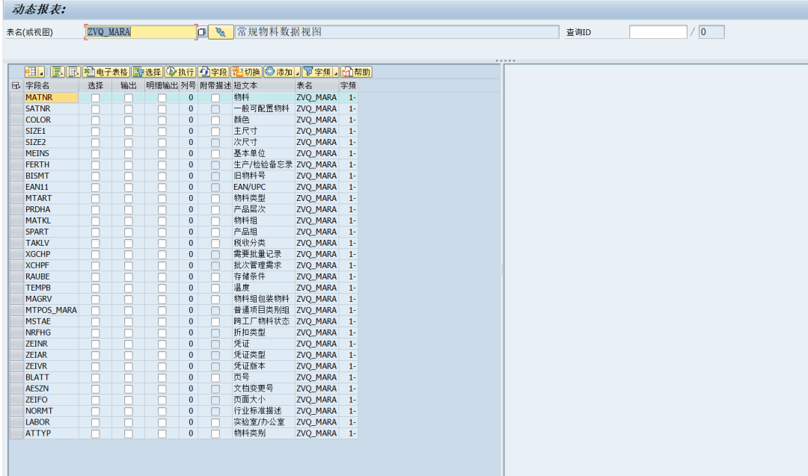Image resolution: width=808 pixels, height=476 pixels.
Task: Click the field showing 0 after 查询ID
Action: click(x=711, y=32)
